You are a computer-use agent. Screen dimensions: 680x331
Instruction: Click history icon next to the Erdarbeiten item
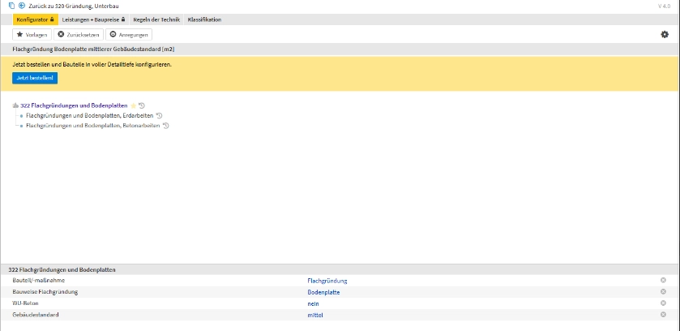click(x=159, y=116)
